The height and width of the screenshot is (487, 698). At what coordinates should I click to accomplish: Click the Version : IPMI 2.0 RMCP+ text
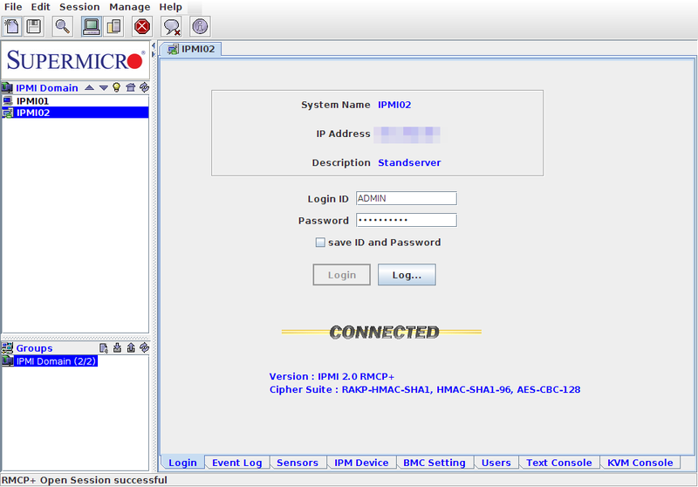pyautogui.click(x=332, y=377)
